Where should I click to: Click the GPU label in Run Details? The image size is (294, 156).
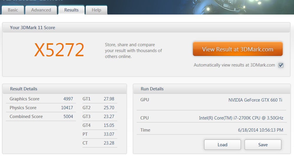(x=145, y=100)
